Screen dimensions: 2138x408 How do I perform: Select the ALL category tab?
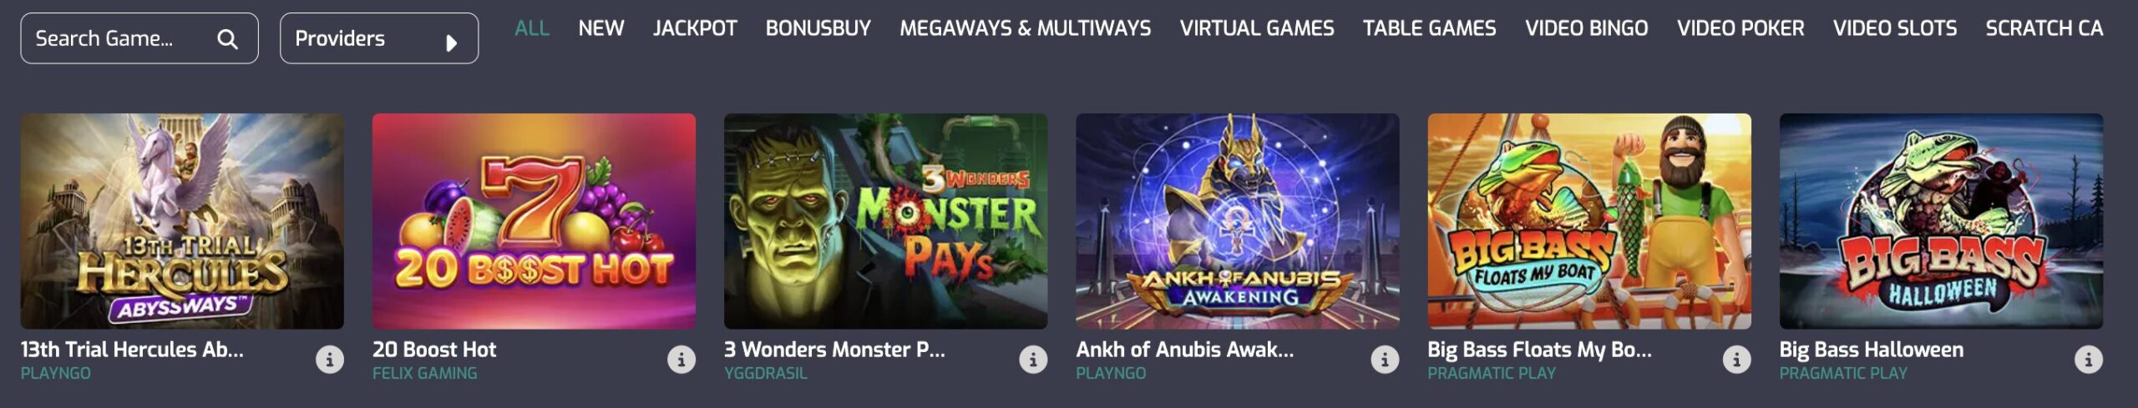pos(532,28)
